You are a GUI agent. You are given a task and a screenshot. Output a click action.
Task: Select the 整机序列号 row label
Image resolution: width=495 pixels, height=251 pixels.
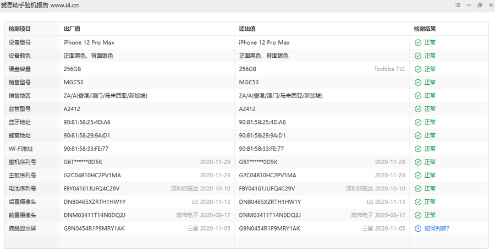[x=23, y=162]
